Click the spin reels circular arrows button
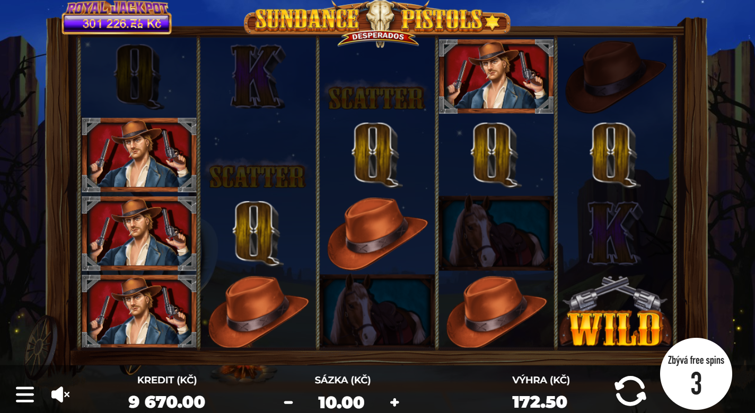This screenshot has height=413, width=755. (630, 391)
